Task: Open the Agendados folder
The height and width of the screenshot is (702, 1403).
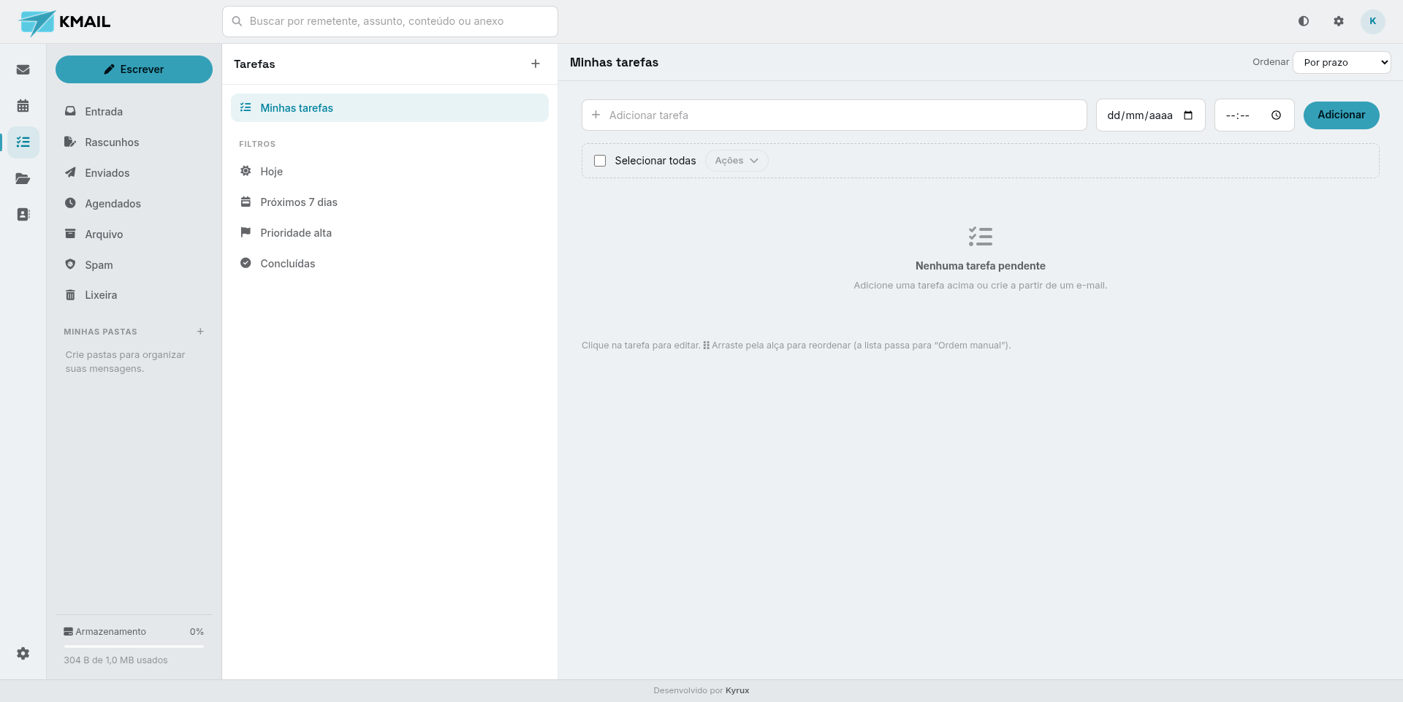Action: (x=134, y=204)
